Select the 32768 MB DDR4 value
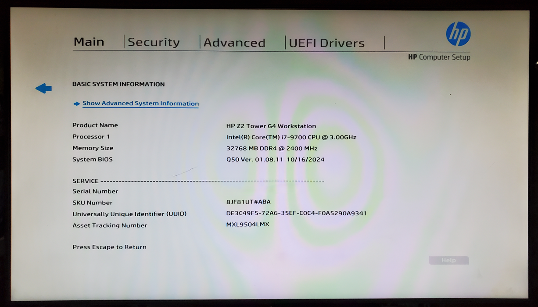 coord(272,148)
